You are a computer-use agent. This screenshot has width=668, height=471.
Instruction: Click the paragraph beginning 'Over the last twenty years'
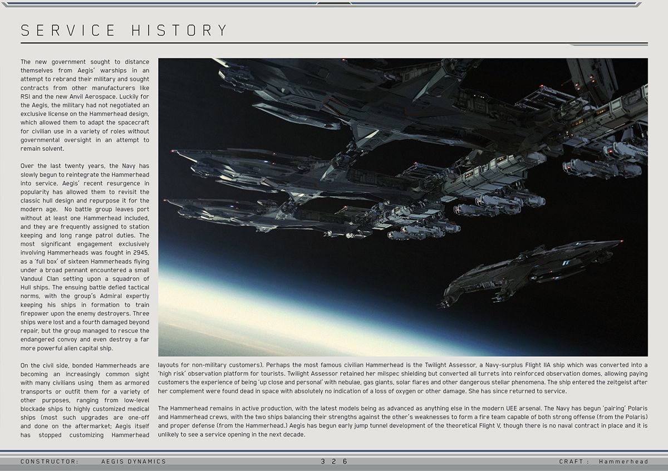tap(85, 257)
